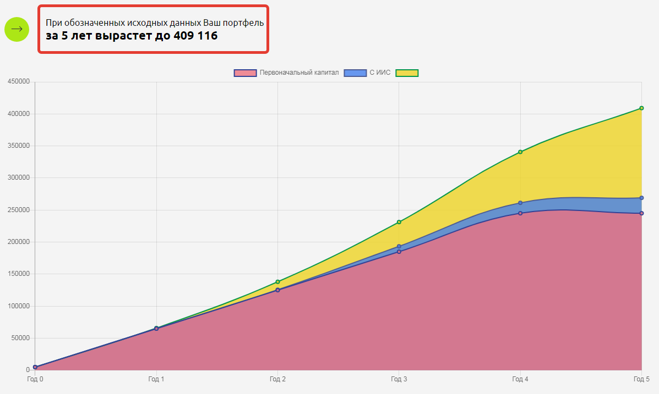
Task: Click the "за 5 лет вырастет до 409 116" text
Action: pyautogui.click(x=132, y=36)
